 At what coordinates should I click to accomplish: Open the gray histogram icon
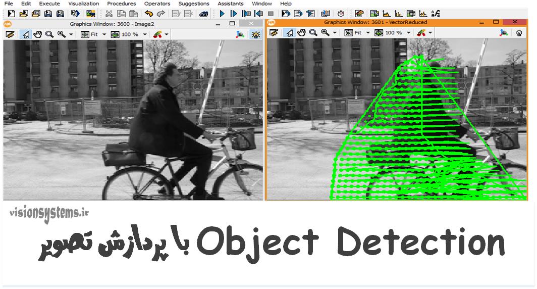tap(386, 14)
